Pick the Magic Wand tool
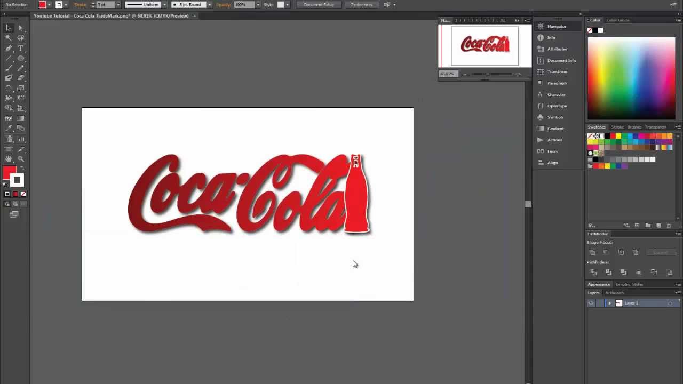683x384 pixels. tap(9, 38)
